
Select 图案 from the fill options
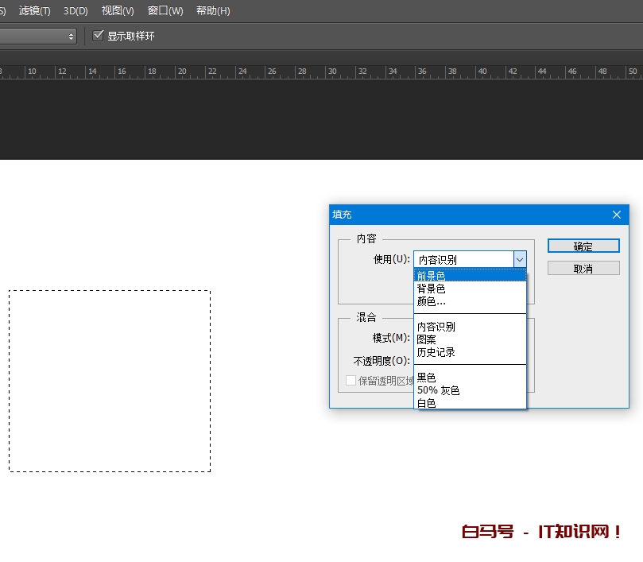pyautogui.click(x=427, y=339)
